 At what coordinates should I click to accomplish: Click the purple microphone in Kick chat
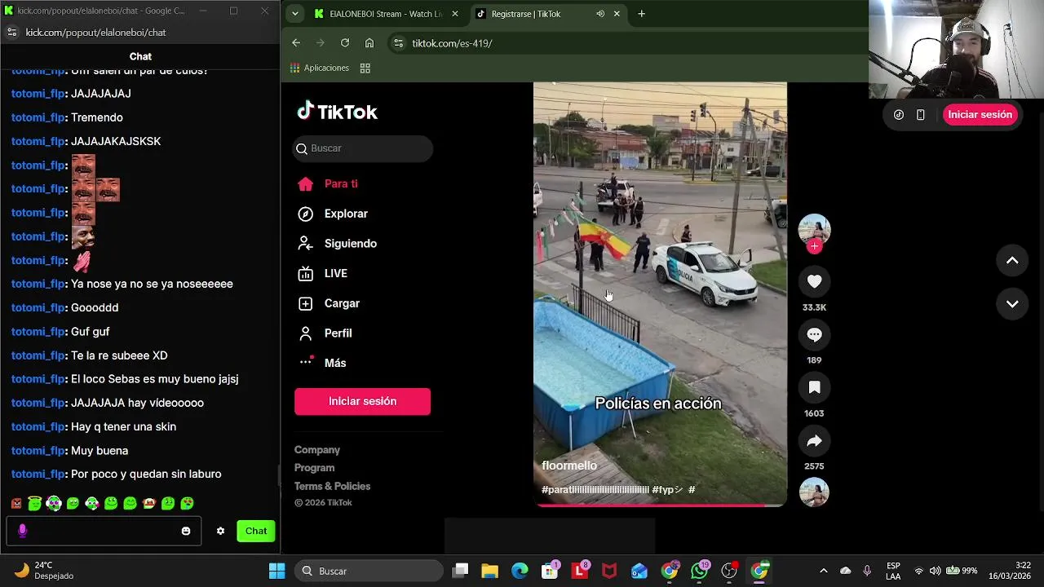point(22,531)
